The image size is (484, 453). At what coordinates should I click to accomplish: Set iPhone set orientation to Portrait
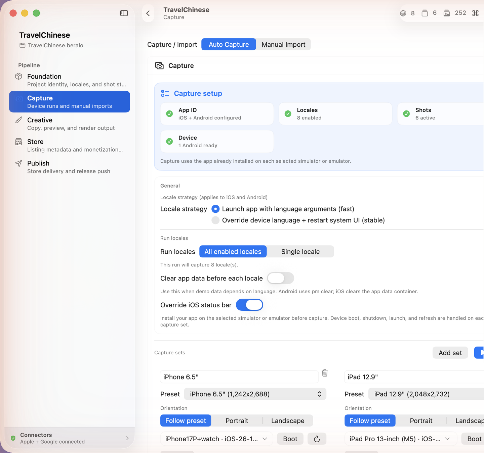[237, 421]
